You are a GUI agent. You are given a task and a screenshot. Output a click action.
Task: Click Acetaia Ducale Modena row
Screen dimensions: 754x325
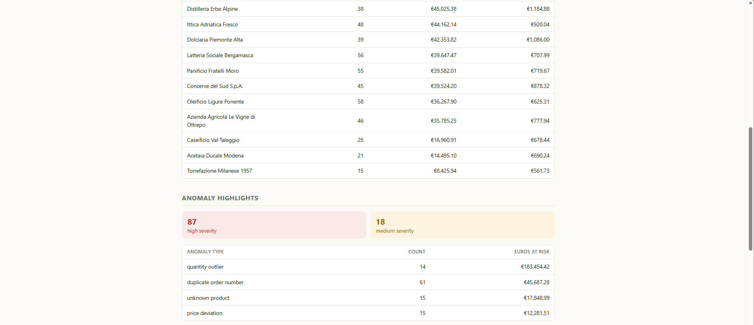(368, 156)
